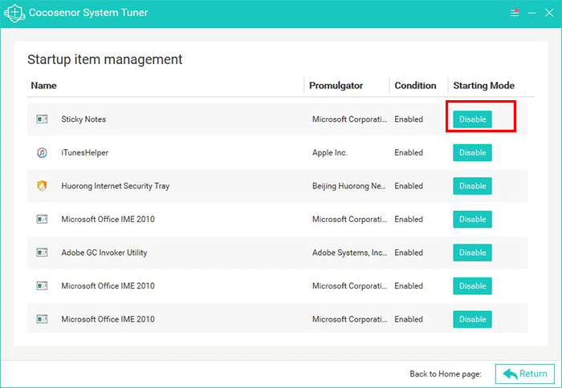Click the Adobe GC Invoker Utility icon

[x=42, y=253]
